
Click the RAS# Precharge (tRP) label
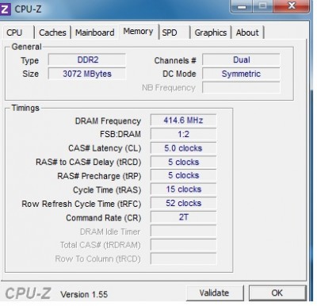[x=99, y=176]
